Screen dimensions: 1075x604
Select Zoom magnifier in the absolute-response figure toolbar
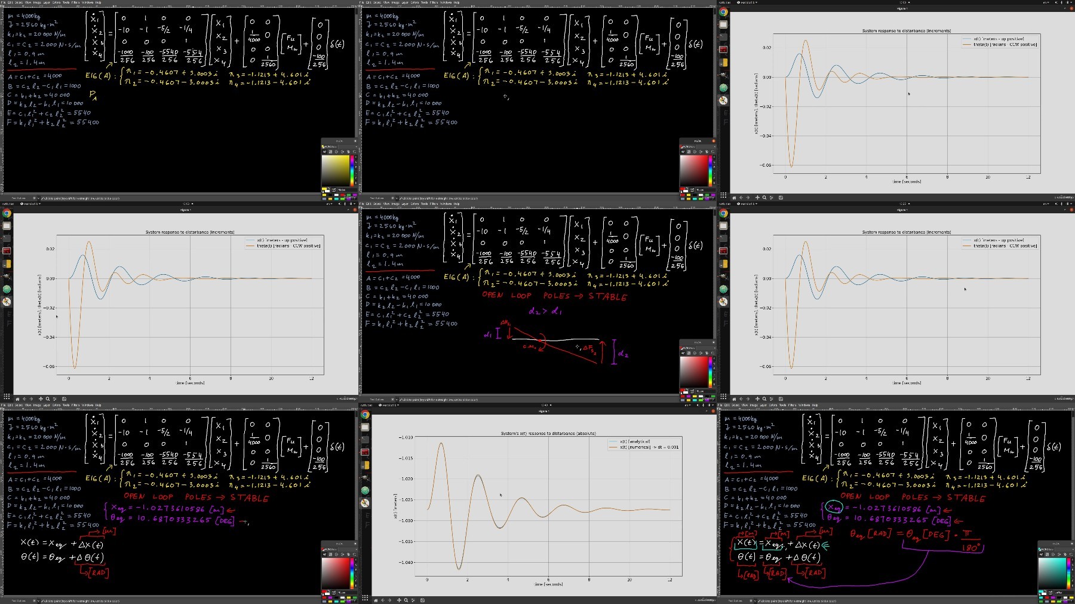tap(406, 600)
